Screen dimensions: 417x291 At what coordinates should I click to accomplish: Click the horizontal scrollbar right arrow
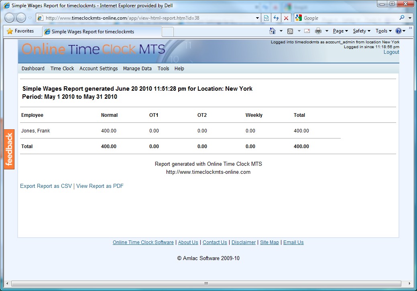tap(409, 283)
